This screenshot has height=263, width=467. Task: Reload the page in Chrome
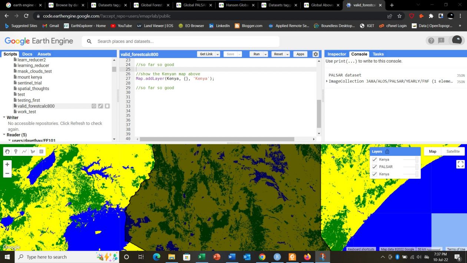(x=26, y=16)
